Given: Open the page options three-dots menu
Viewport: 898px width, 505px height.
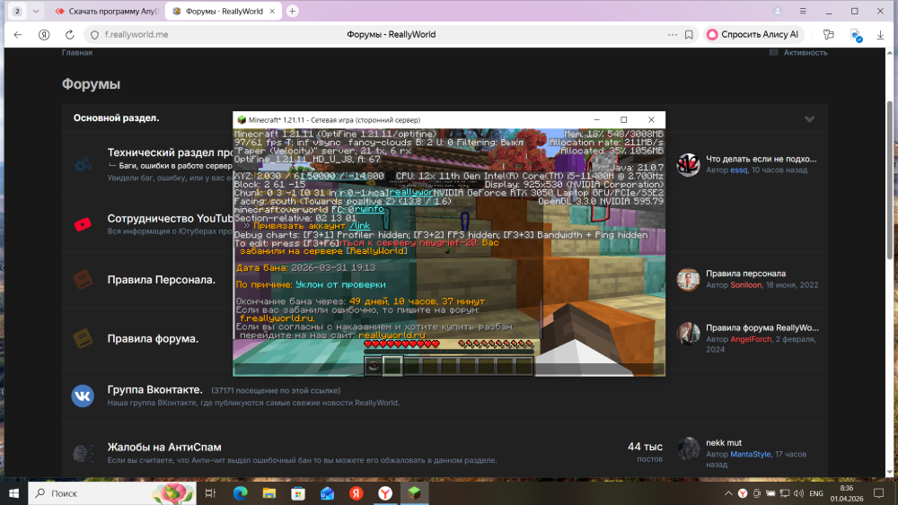Looking at the screenshot, I should point(673,35).
